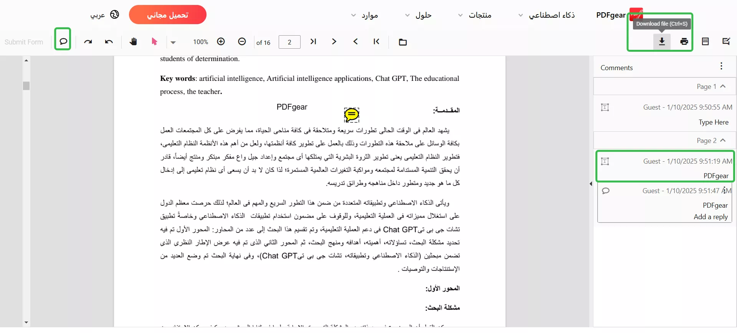Screen dimensions: 737x333
Task: Expand the منتجات menu
Action: click(x=475, y=15)
